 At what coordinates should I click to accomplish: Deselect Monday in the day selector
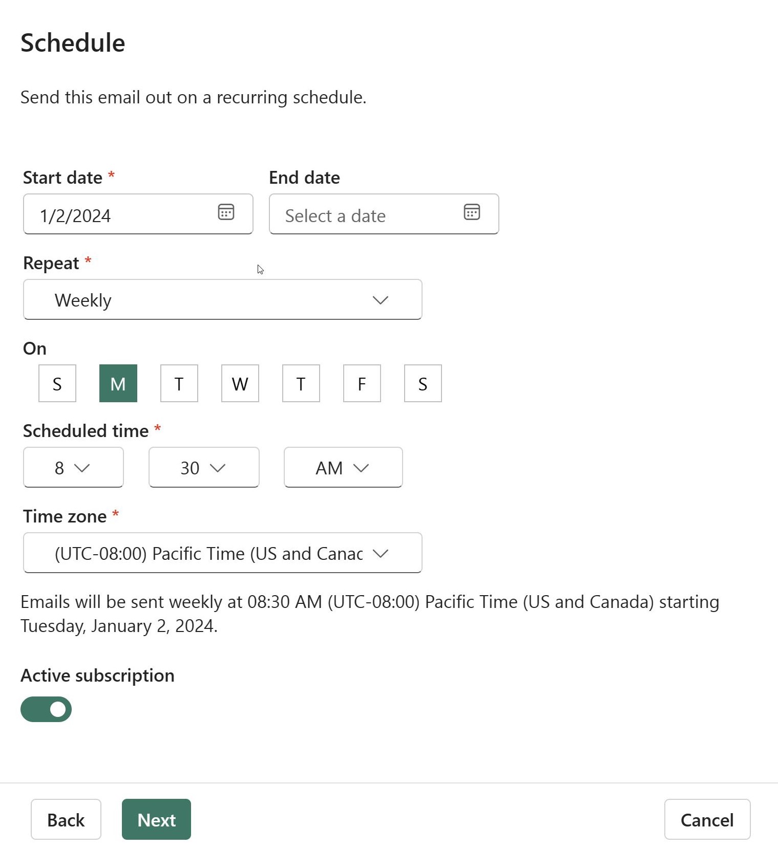pos(118,383)
